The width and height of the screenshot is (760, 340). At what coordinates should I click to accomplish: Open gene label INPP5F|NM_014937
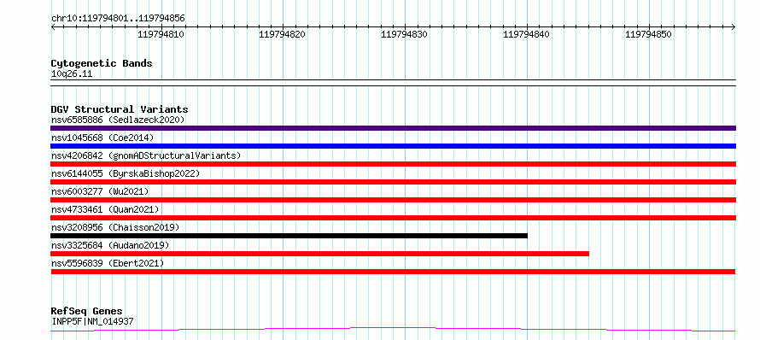92,321
